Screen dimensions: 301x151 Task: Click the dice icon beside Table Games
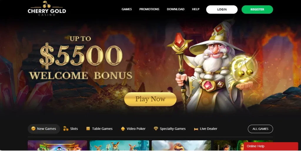[88, 129]
